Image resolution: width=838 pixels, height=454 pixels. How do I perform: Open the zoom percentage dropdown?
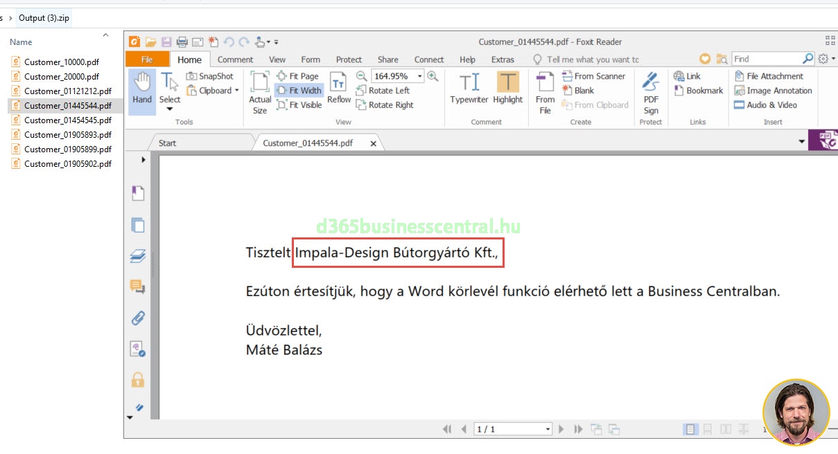pyautogui.click(x=419, y=76)
